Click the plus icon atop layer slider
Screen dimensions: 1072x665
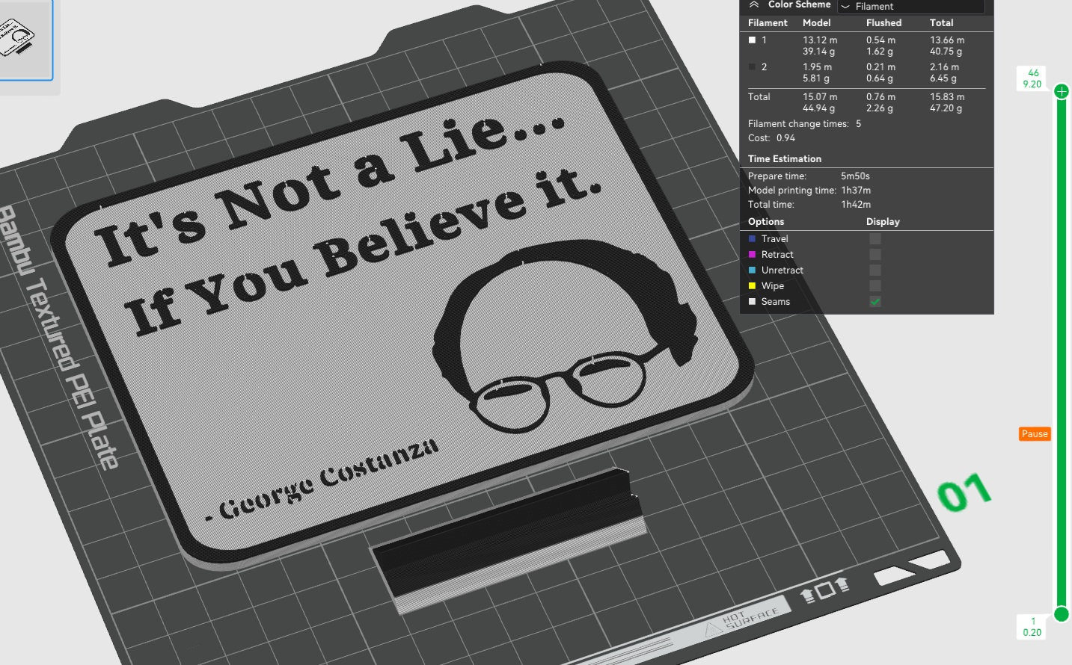point(1061,92)
